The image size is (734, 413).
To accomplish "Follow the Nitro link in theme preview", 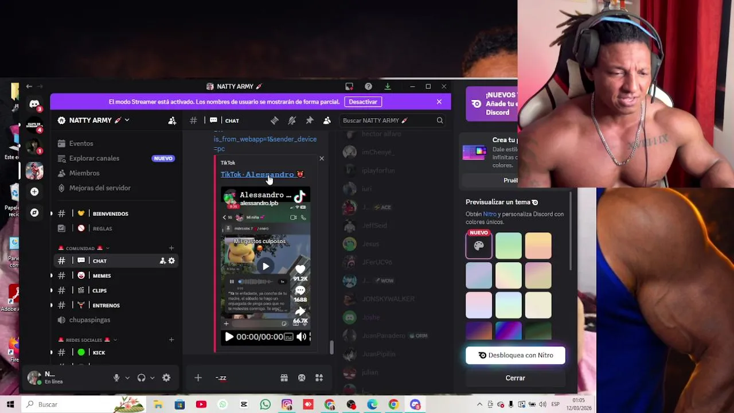I will tap(489, 214).
